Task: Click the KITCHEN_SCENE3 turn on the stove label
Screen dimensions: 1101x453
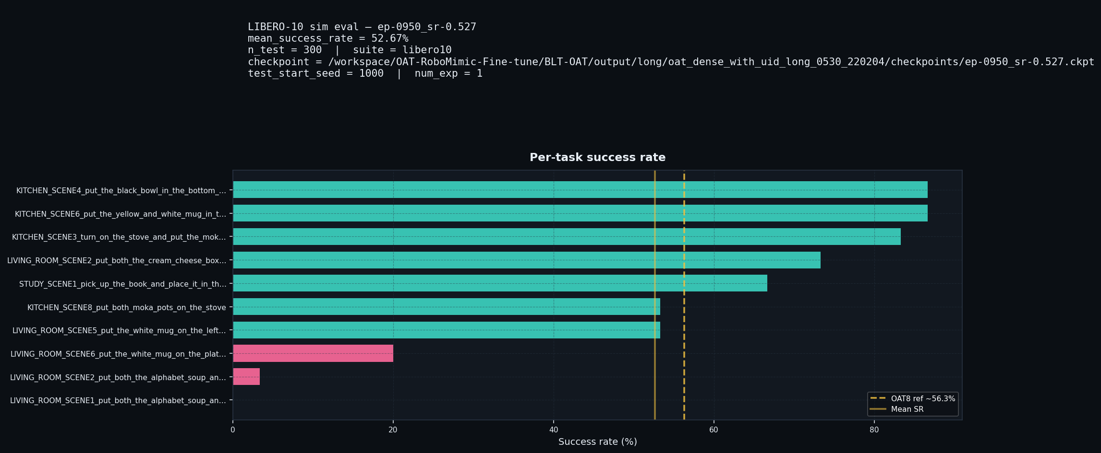Action: (119, 237)
